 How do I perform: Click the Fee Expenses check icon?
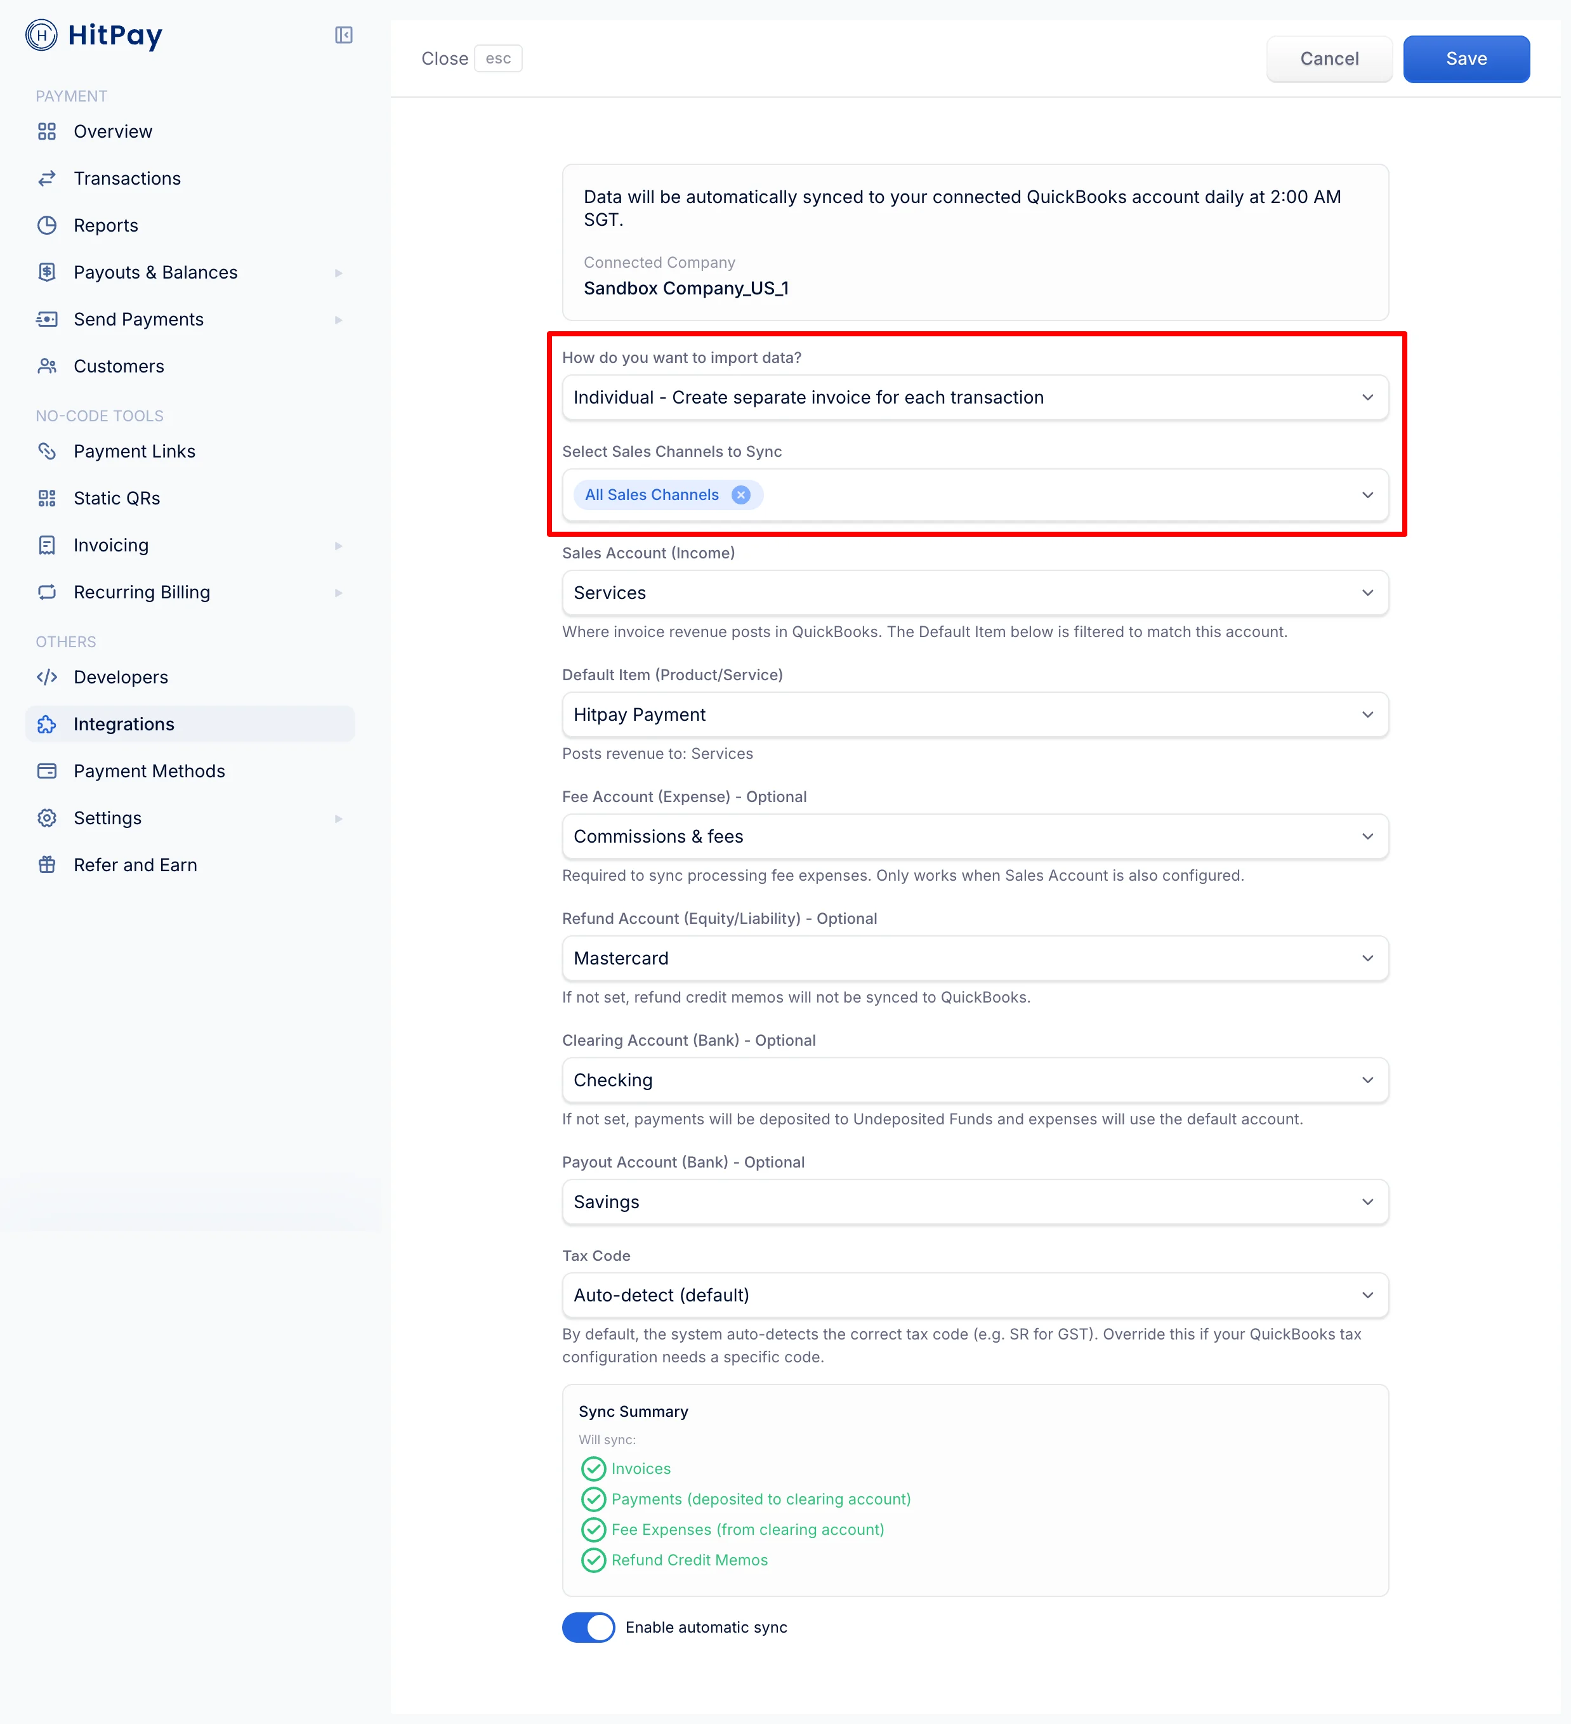click(593, 1530)
